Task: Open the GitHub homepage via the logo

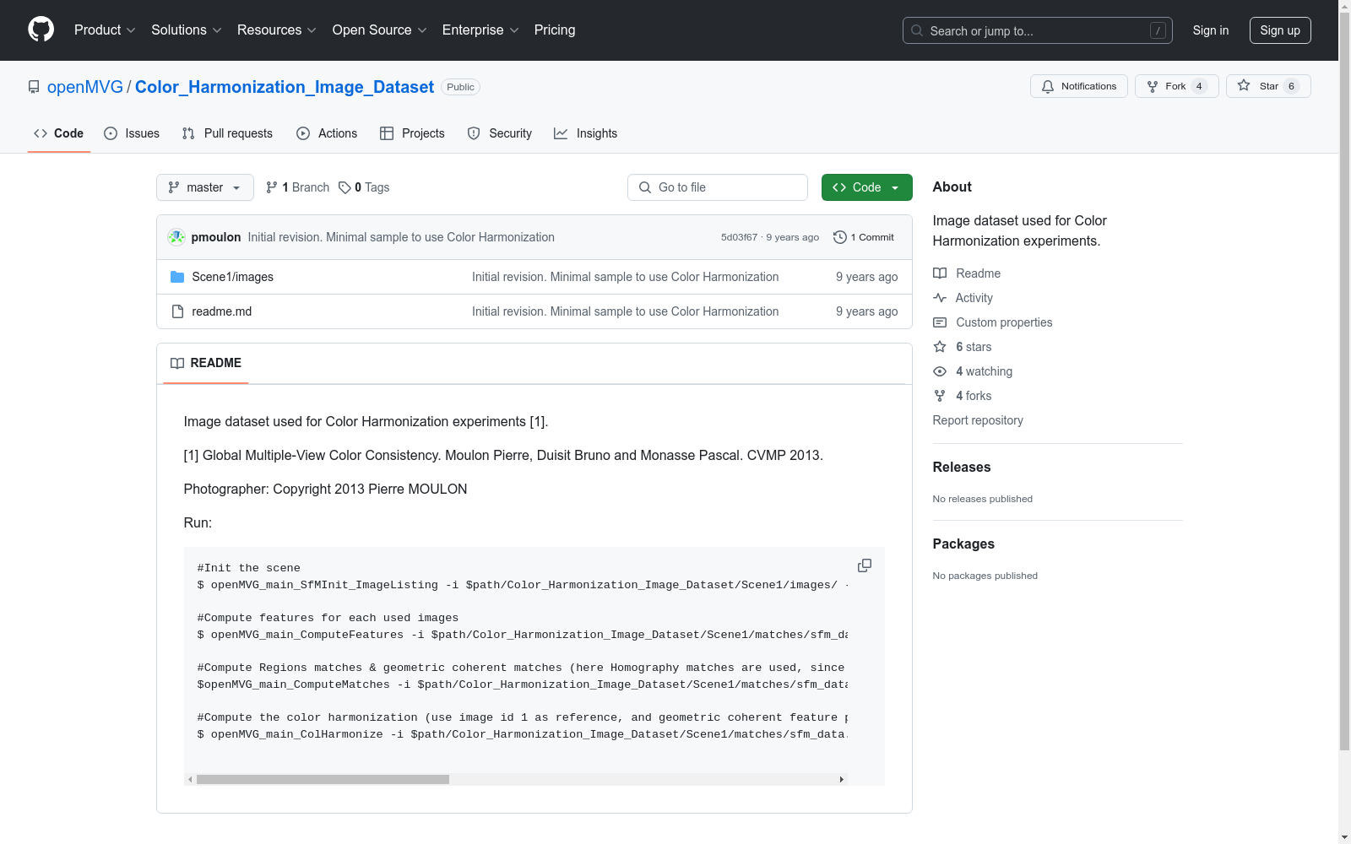Action: [x=41, y=30]
